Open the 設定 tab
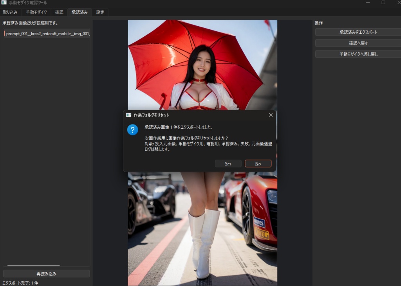This screenshot has width=401, height=286. tap(100, 12)
